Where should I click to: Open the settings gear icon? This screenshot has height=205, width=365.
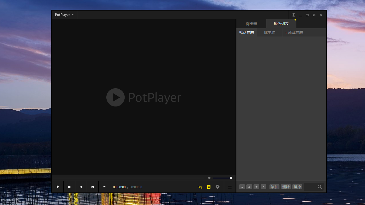click(218, 187)
